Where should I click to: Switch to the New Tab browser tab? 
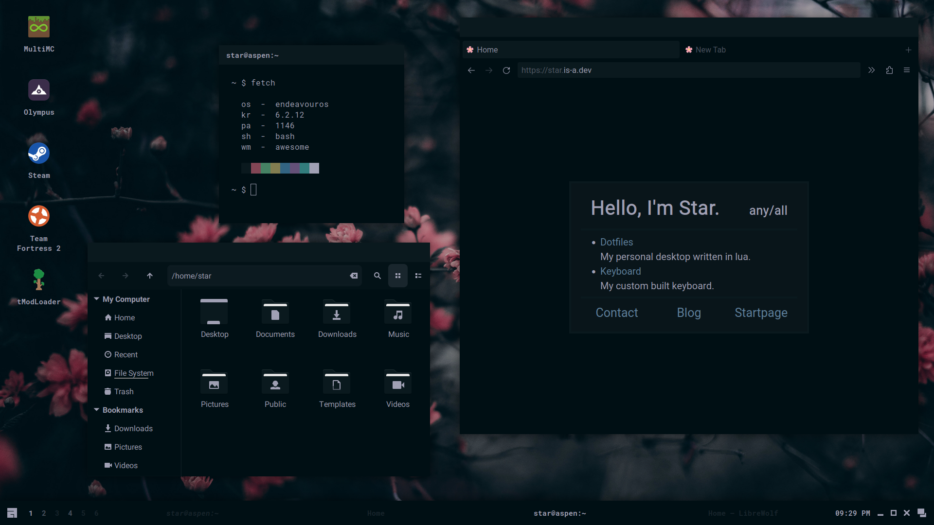[x=710, y=50]
